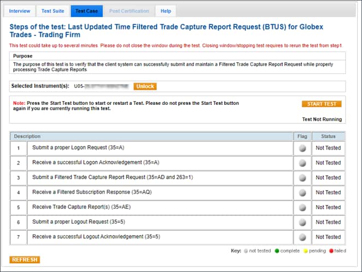Open the Interview tab
Image resolution: width=362 pixels, height=272 pixels.
pos(20,11)
